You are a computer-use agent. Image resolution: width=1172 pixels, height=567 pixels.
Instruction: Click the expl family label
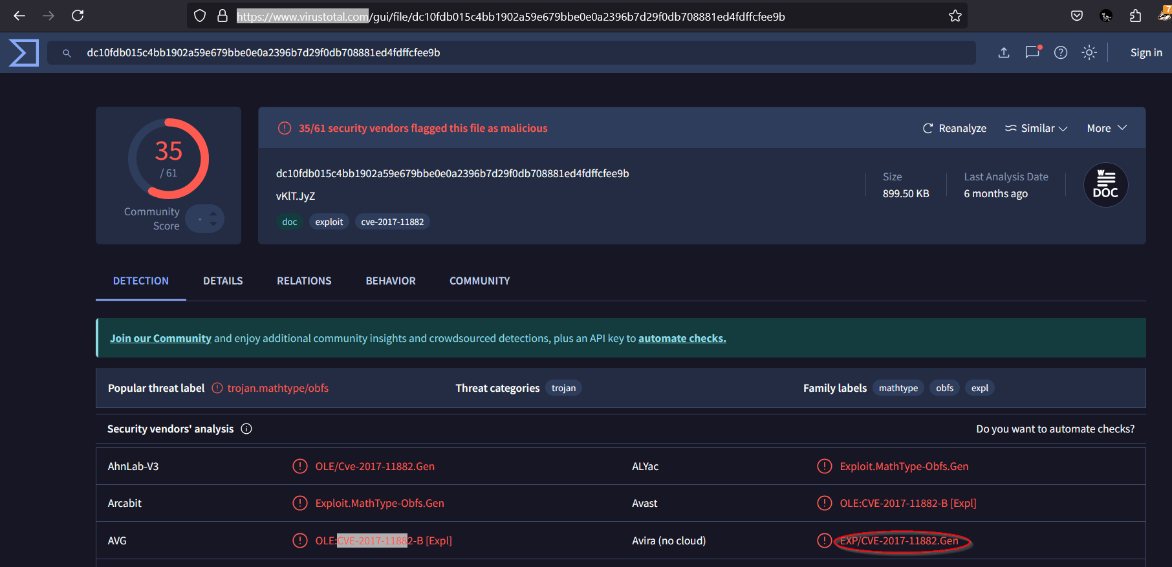click(x=980, y=388)
